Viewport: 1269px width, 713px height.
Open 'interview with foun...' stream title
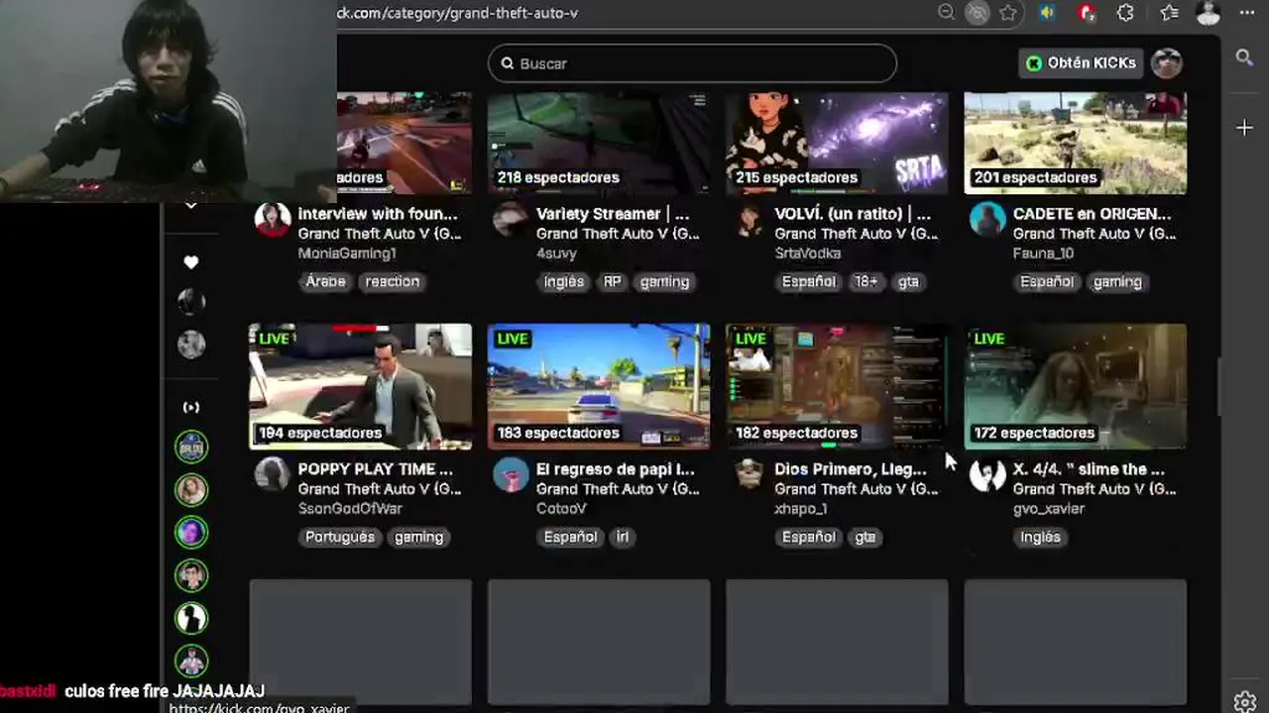click(x=378, y=213)
